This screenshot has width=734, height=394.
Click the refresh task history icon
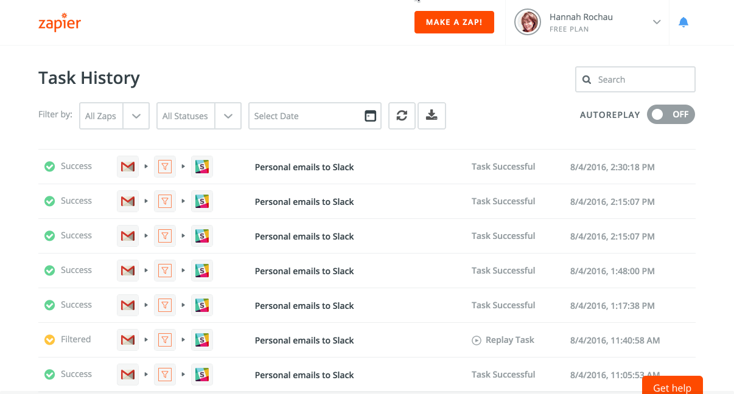[402, 116]
